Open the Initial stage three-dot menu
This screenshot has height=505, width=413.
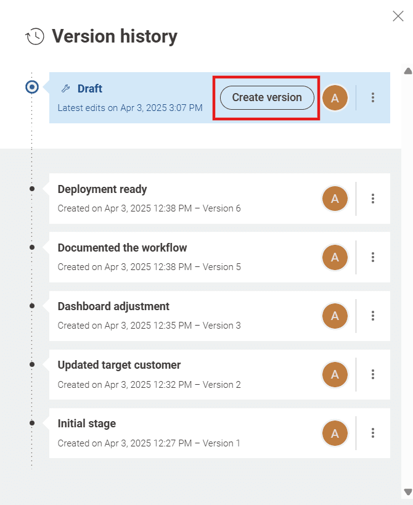pyautogui.click(x=373, y=433)
